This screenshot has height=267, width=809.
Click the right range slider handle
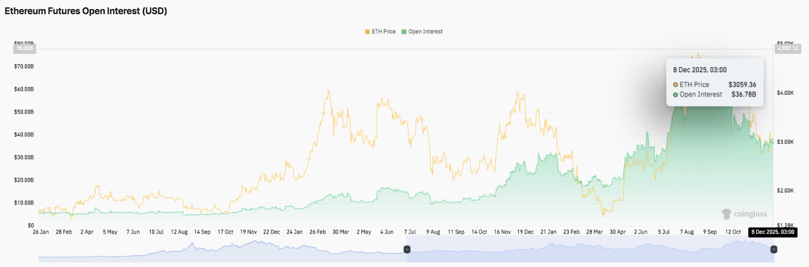(x=774, y=249)
